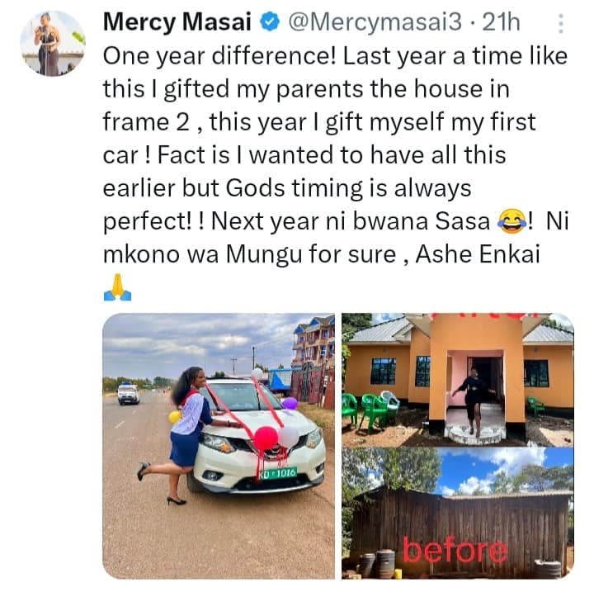Click the "Ashe Enkai" text
Screen dimensions: 594x592
482,255
